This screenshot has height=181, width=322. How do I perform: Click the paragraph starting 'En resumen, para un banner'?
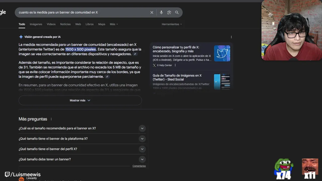click(x=79, y=87)
